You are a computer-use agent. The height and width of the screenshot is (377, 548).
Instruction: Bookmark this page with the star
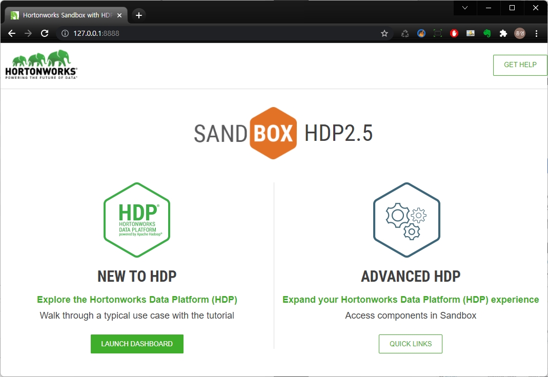click(x=384, y=33)
